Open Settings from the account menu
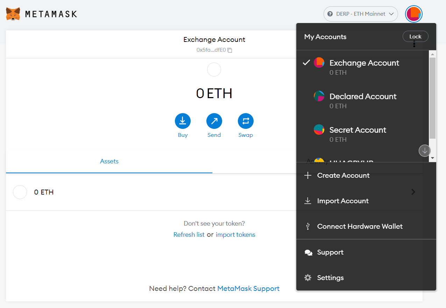Image resolution: width=446 pixels, height=308 pixels. 366,278
